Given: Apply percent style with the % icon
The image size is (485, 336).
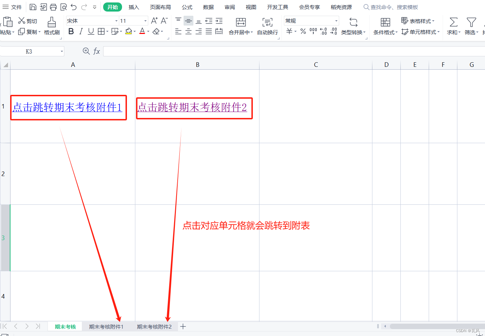Looking at the screenshot, I should (x=303, y=31).
